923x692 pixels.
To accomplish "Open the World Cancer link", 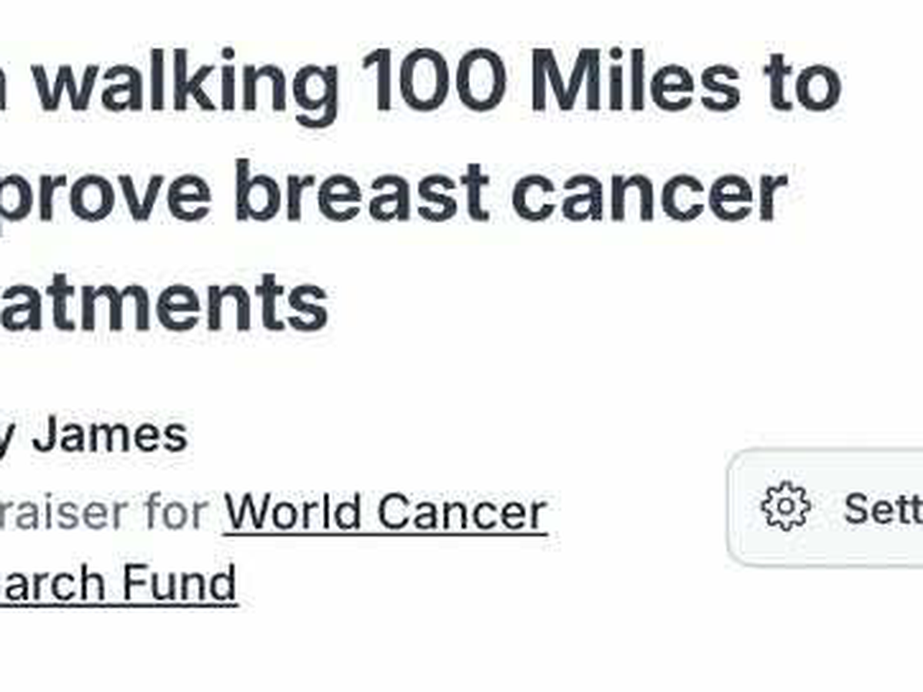I will 385,511.
